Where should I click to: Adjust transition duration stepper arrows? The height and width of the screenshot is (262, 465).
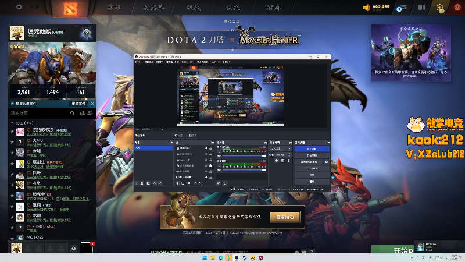pos(289,155)
